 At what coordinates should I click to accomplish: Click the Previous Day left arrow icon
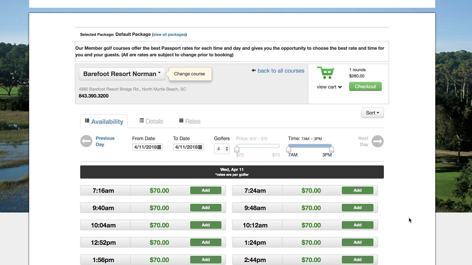coord(86,141)
